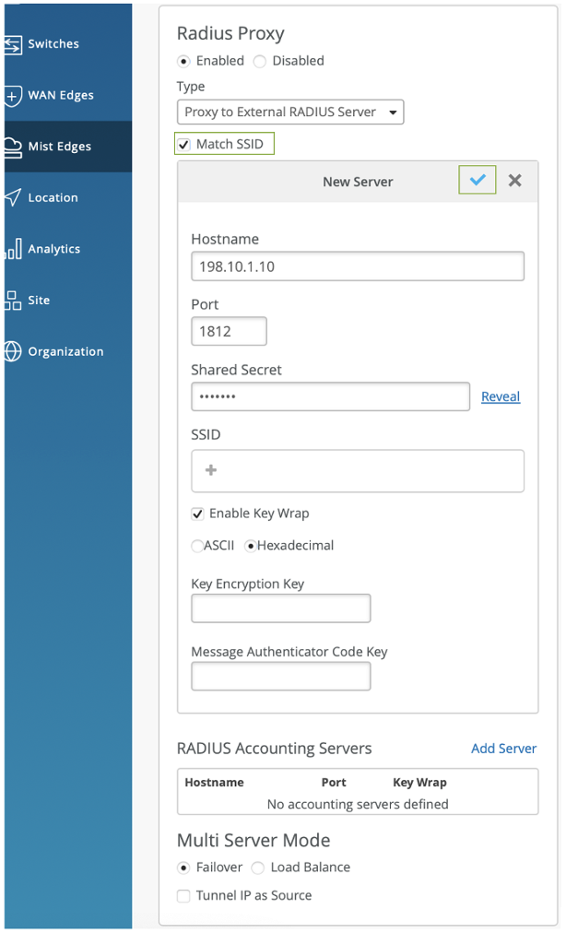
Task: Toggle the Match SSID checkbox
Action: 184,145
